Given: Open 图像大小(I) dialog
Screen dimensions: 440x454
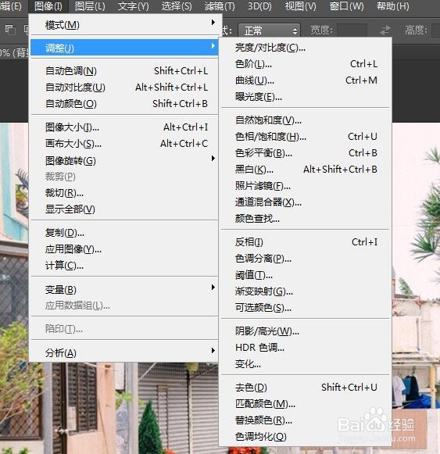Looking at the screenshot, I should coord(124,127).
